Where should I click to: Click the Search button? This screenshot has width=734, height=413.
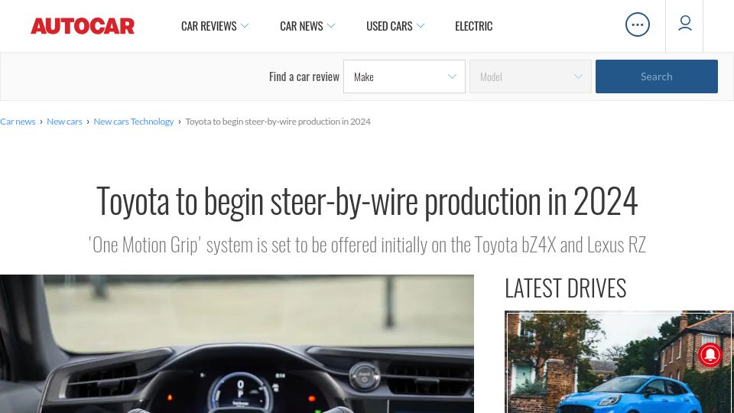[656, 76]
